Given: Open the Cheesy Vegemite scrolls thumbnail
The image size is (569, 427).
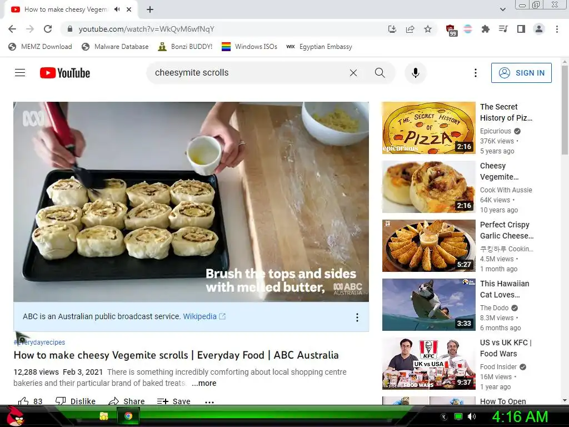Looking at the screenshot, I should [429, 187].
